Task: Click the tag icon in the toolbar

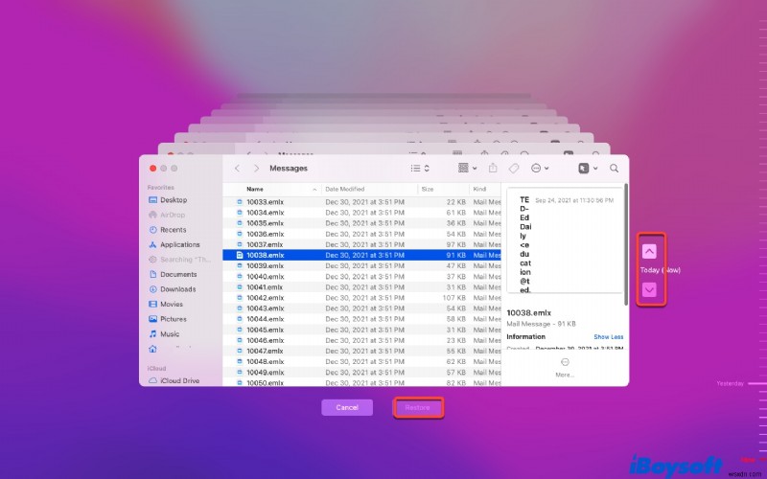Action: [x=514, y=169]
